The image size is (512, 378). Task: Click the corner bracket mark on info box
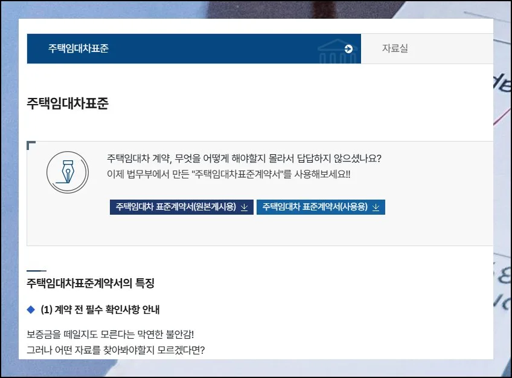tap(31, 145)
